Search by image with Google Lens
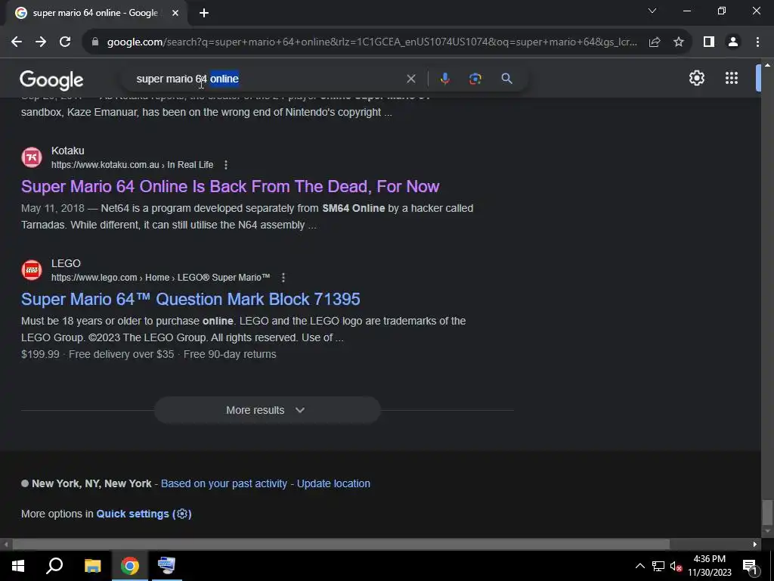Viewport: 774px width, 581px height. 475,79
